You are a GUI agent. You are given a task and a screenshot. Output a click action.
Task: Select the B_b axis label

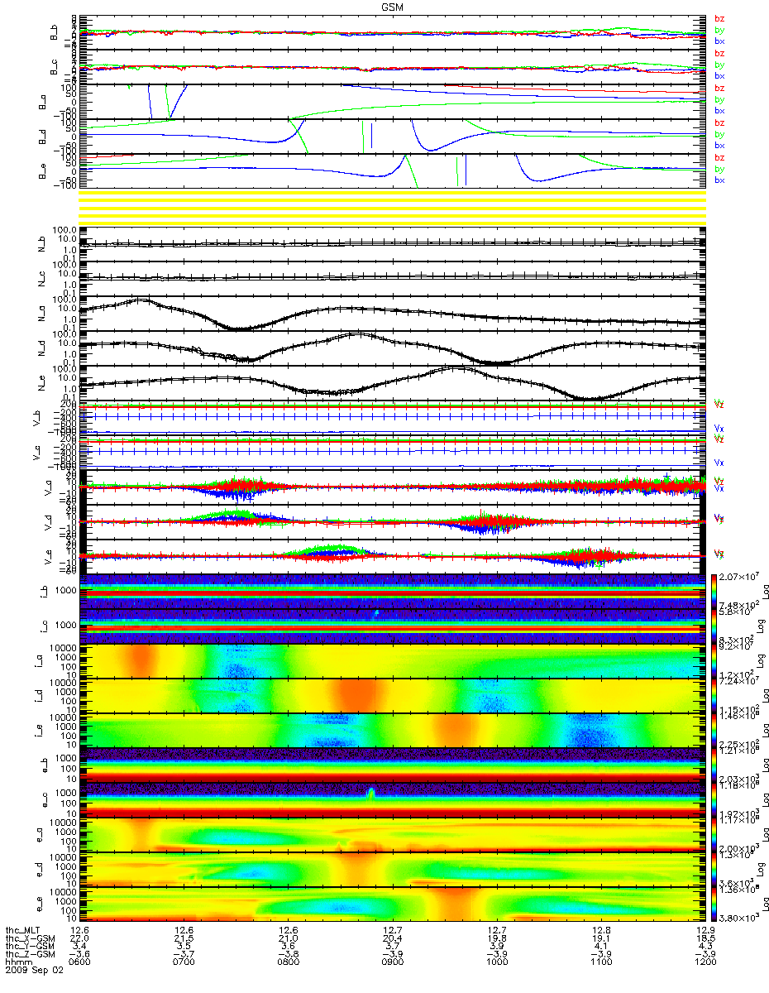click(54, 31)
